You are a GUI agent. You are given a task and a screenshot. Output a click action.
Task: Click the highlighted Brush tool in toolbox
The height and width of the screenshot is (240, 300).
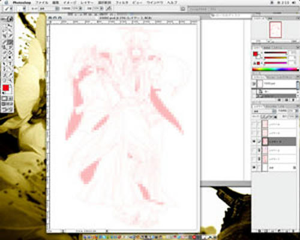(10, 42)
